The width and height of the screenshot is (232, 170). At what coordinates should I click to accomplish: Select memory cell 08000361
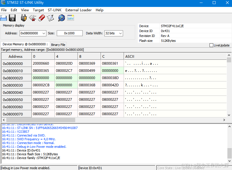click(x=112, y=63)
